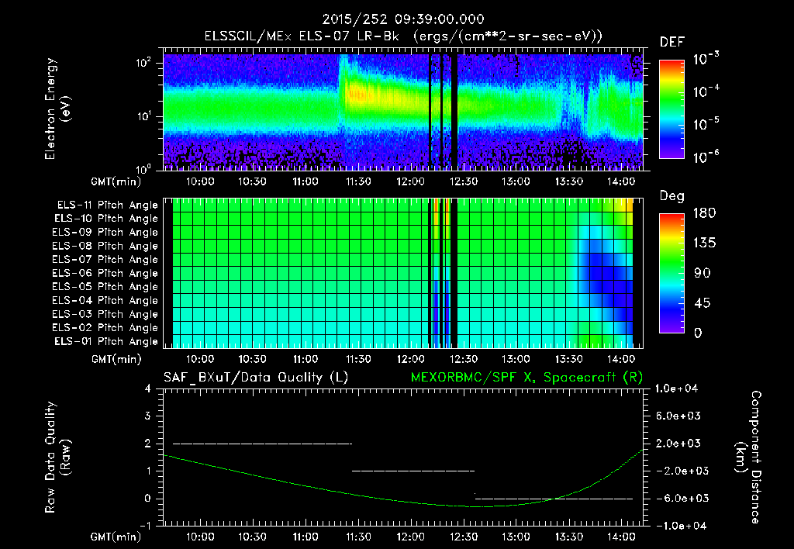Click the timestamp title 2015/252 09:39:00.000
794x549 pixels.
[403, 19]
